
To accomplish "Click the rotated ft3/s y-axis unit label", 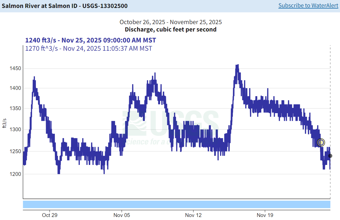I will pos(4,123).
